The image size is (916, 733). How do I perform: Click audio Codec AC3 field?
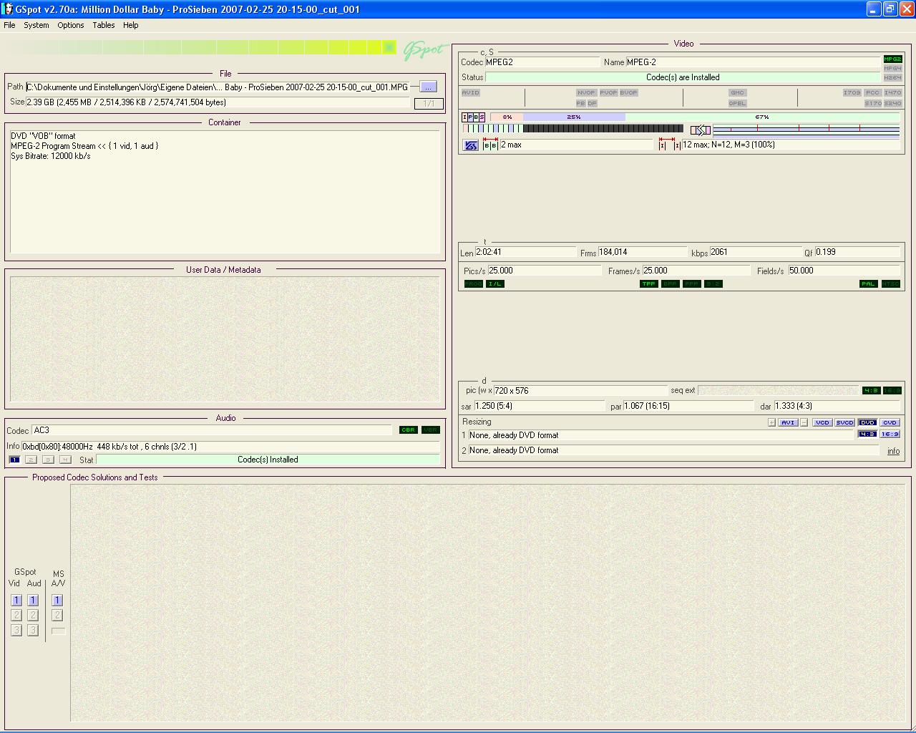tap(212, 430)
